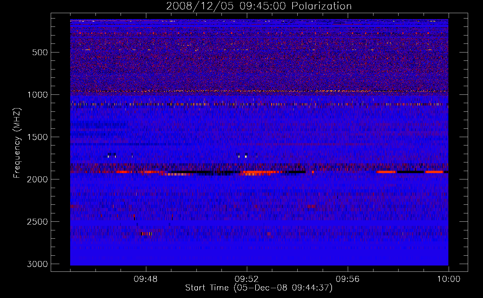Click the 500 frequency tick label

click(40, 52)
